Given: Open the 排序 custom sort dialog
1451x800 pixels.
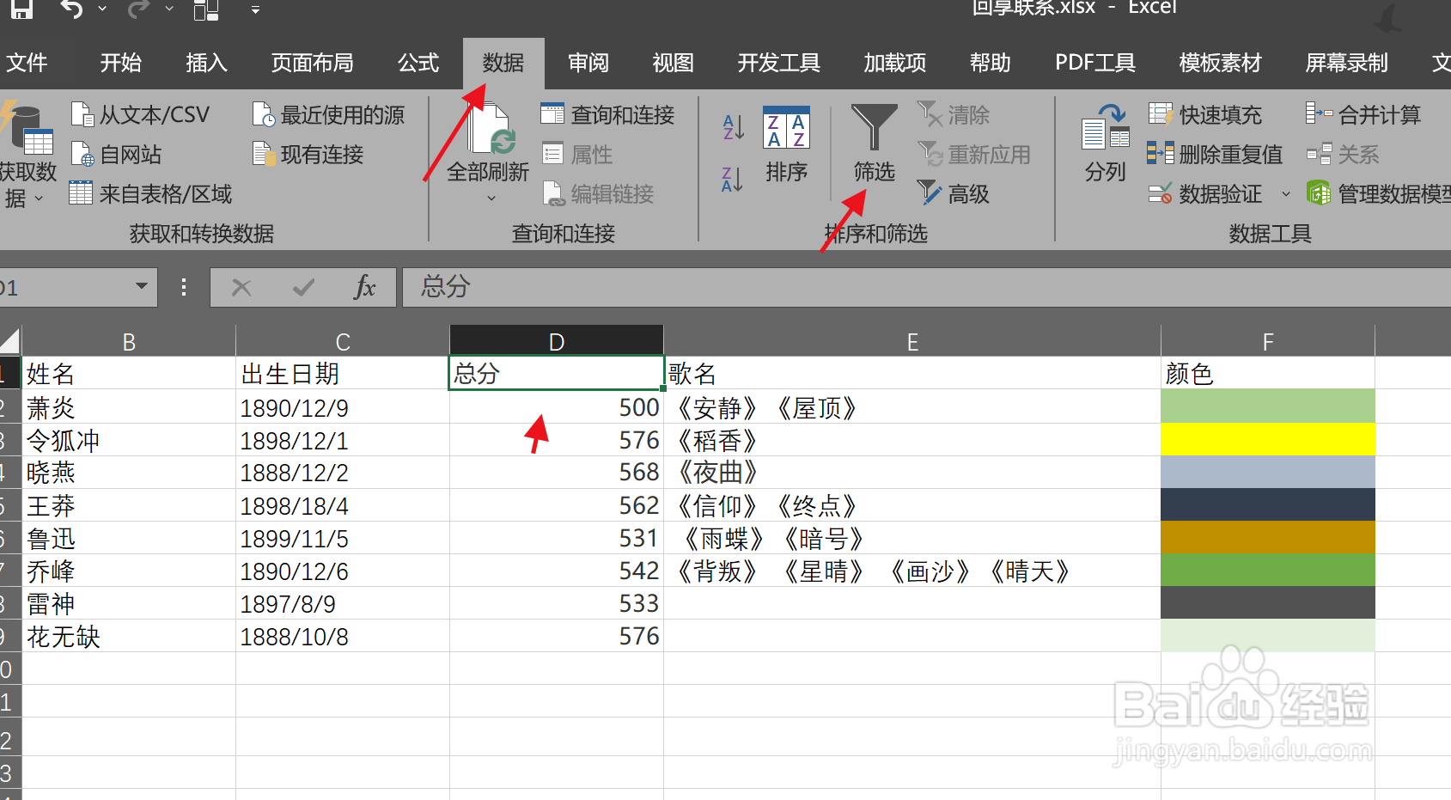Looking at the screenshot, I should pos(786,144).
